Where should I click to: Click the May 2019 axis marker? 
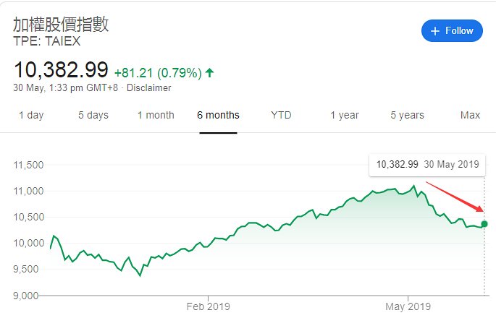[408, 306]
